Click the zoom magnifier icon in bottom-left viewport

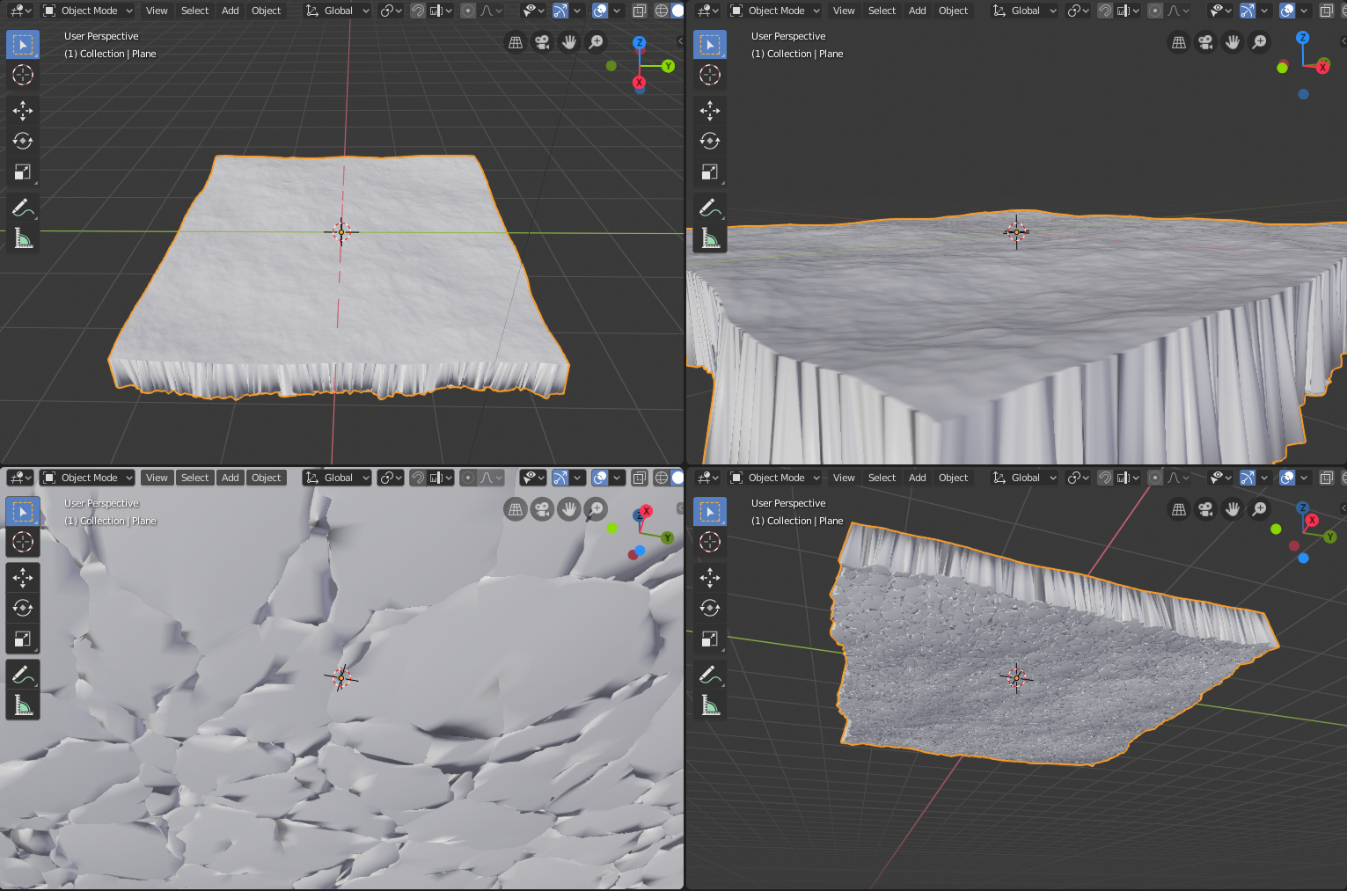(x=597, y=509)
